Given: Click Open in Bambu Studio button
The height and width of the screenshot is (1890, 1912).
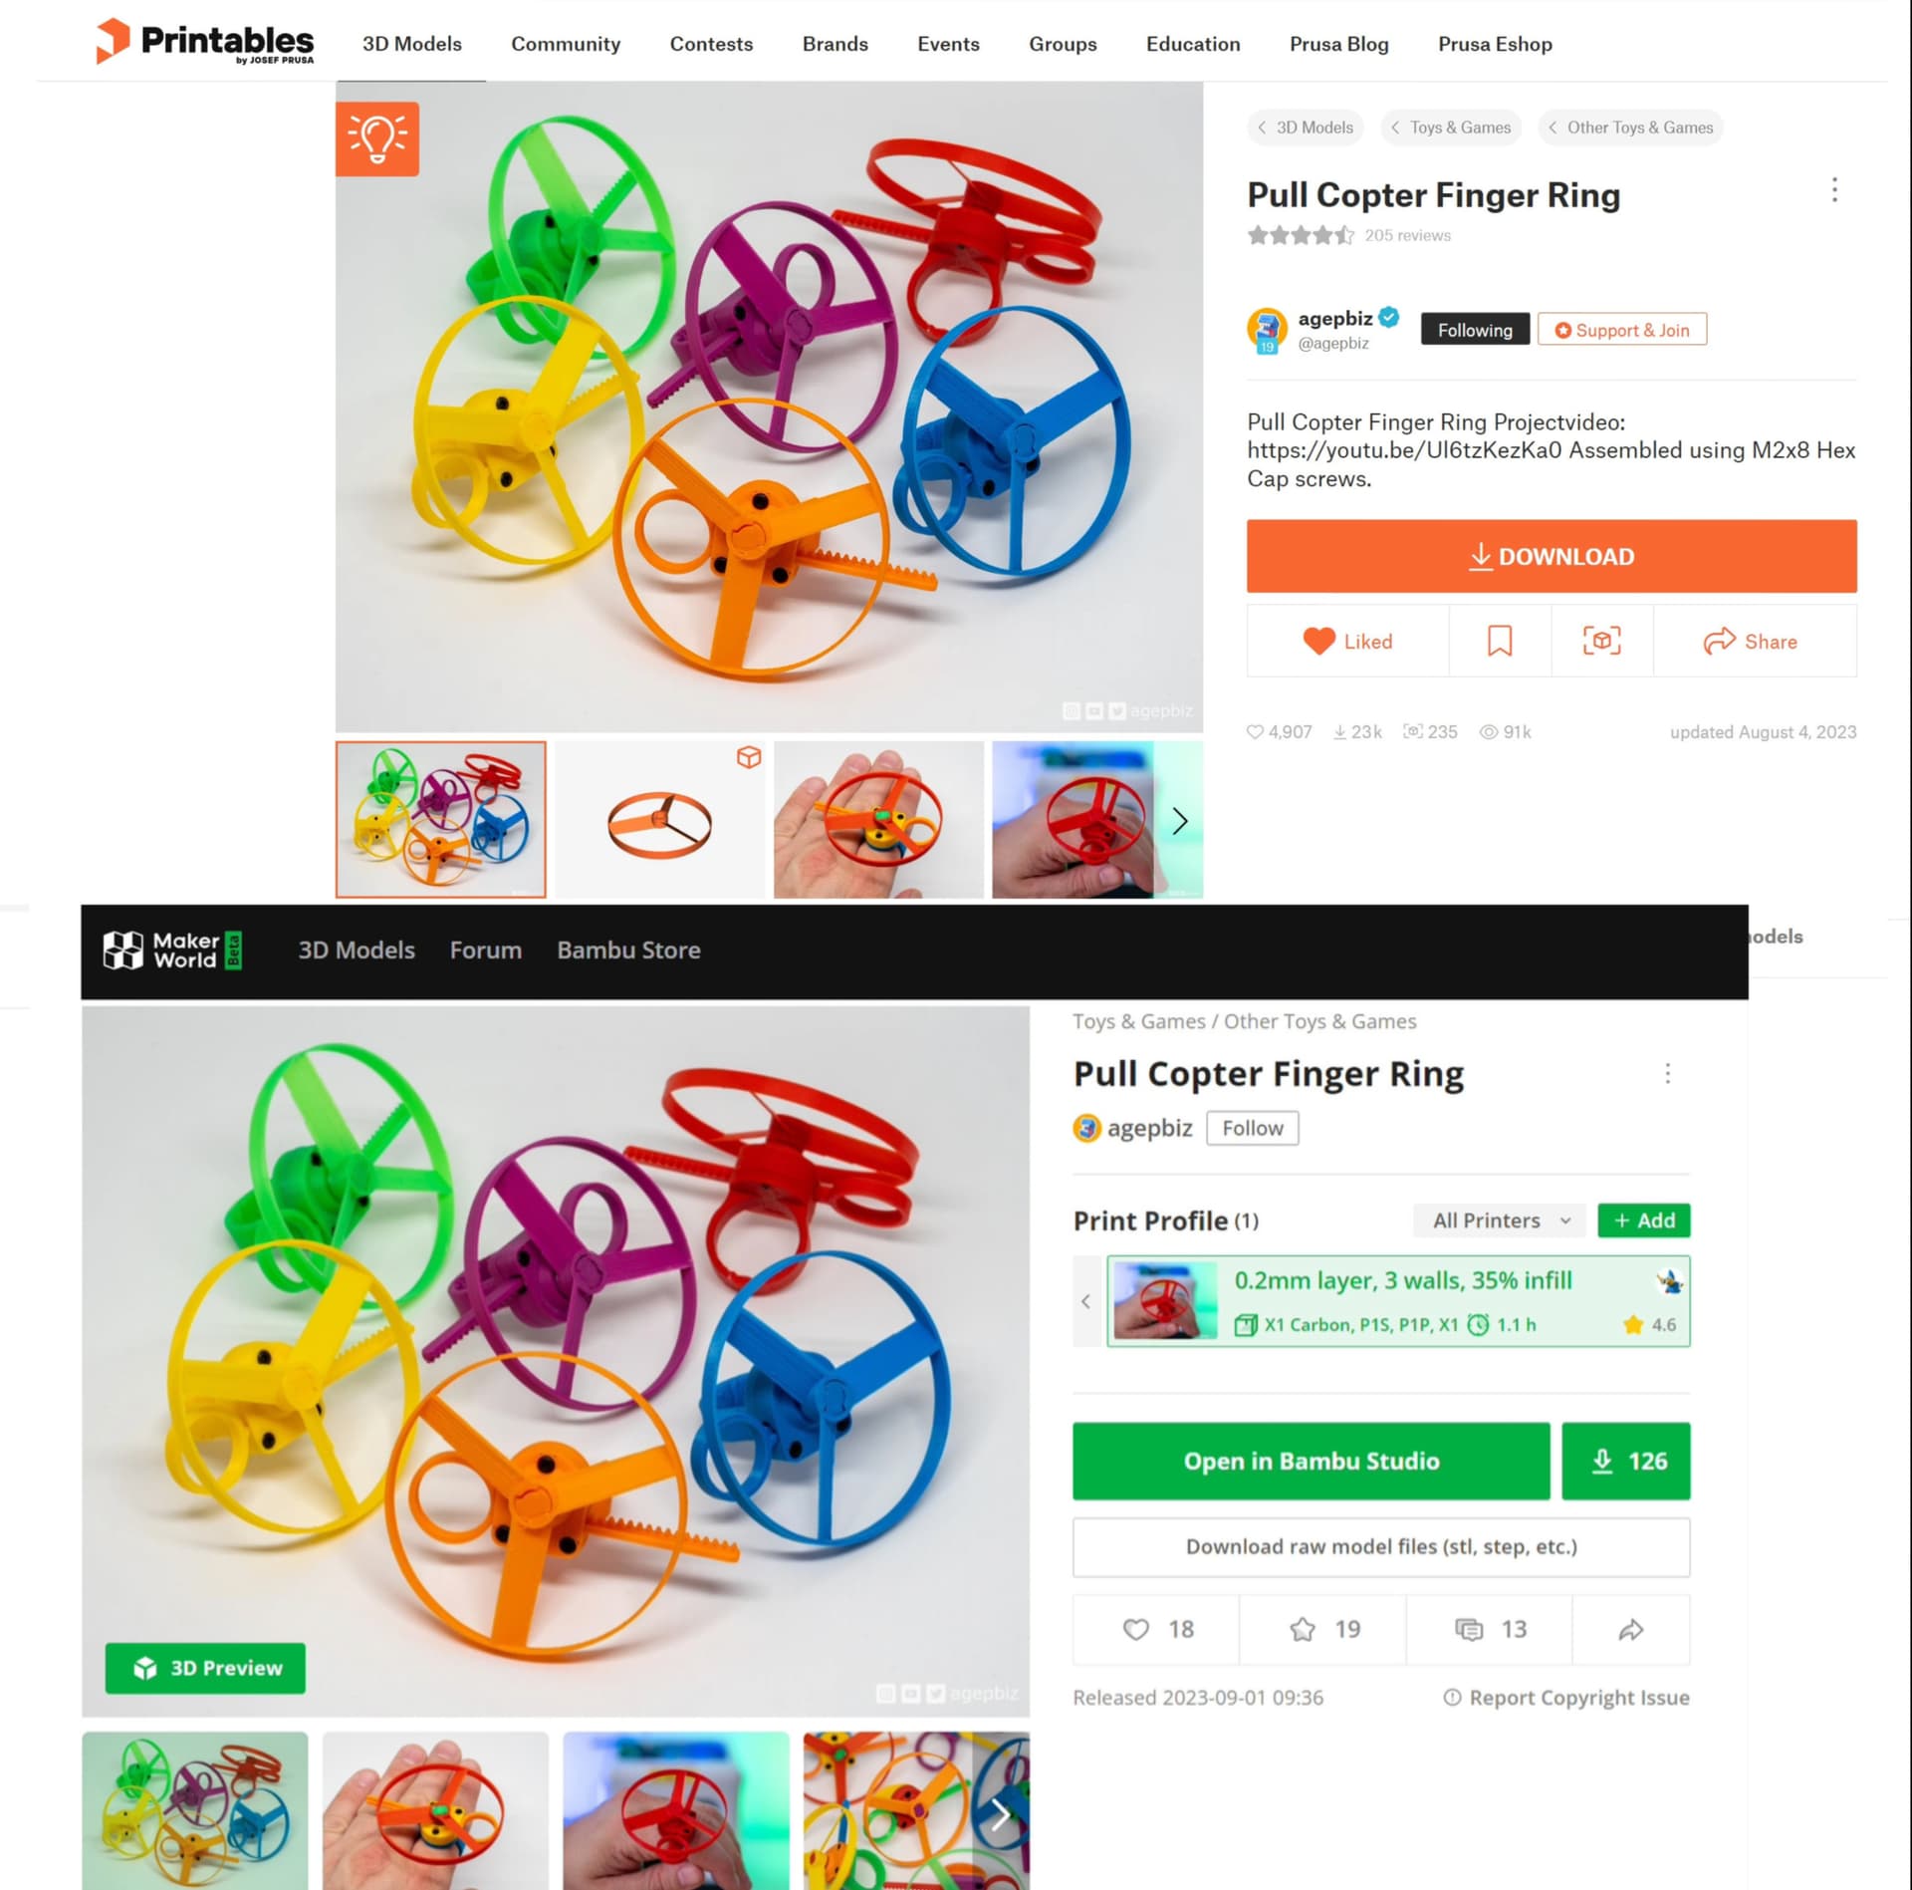Looking at the screenshot, I should (x=1311, y=1461).
